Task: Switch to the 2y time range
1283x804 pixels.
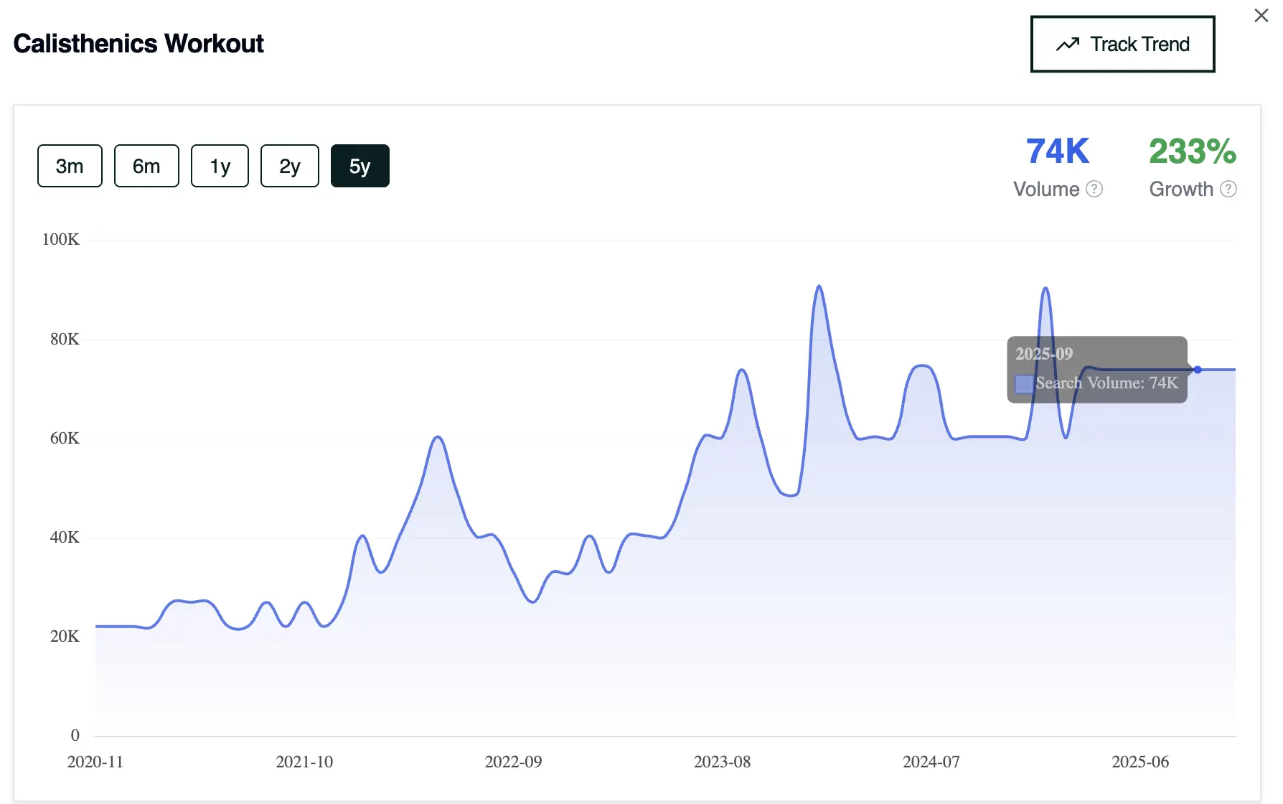Action: tap(289, 166)
